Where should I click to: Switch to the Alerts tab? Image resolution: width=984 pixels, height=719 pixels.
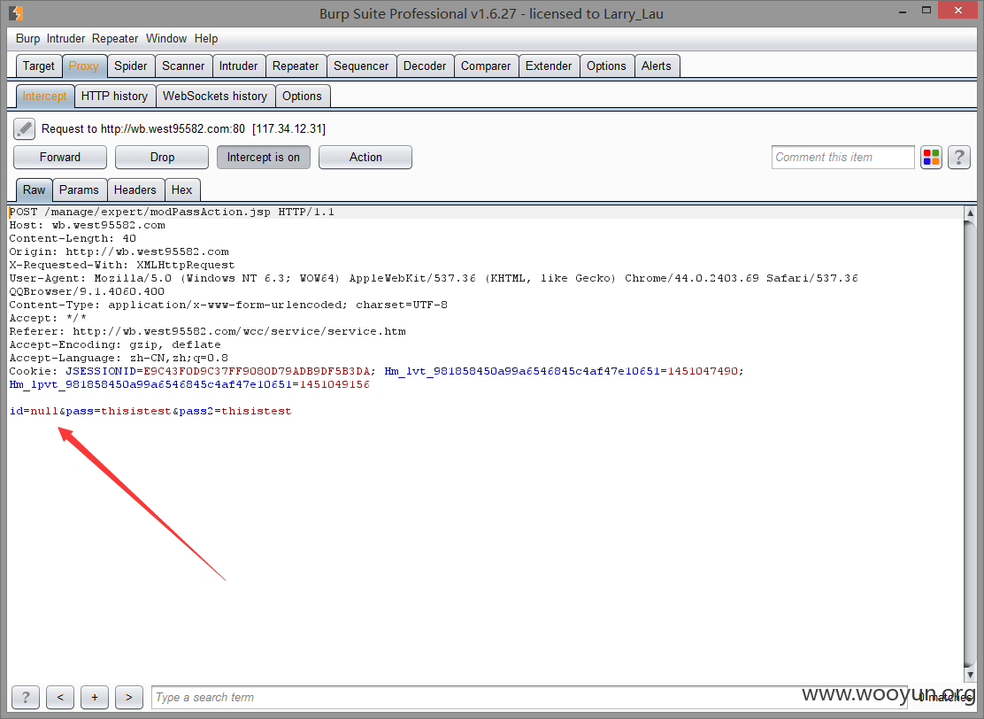tap(657, 66)
